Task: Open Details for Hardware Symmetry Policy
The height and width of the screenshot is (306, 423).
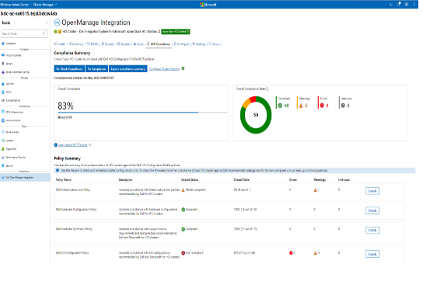Action: point(372,230)
